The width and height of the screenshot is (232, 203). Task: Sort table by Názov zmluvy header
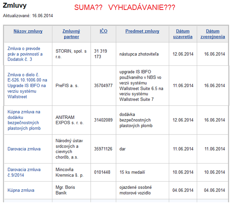[28, 31]
